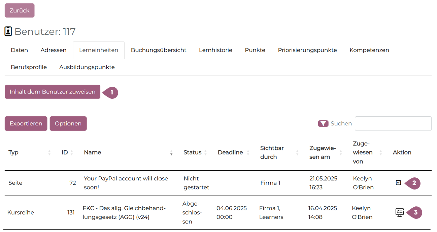The image size is (437, 232).
Task: Focus the Suchen search input field
Action: pos(393,123)
